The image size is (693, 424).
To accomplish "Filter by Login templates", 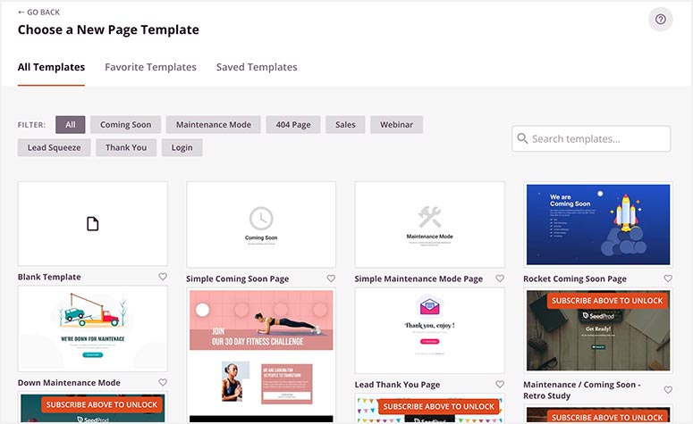I will [182, 148].
